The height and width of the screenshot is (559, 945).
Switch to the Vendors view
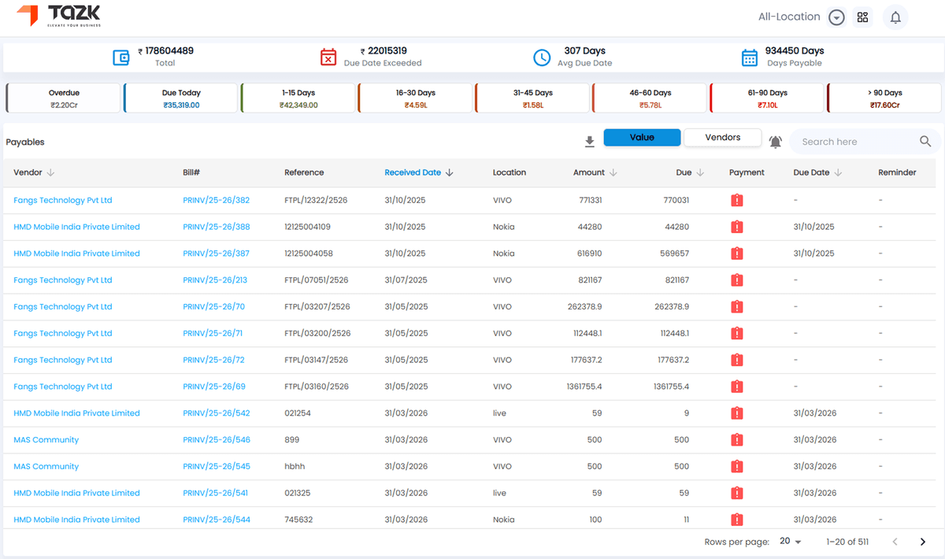(722, 137)
